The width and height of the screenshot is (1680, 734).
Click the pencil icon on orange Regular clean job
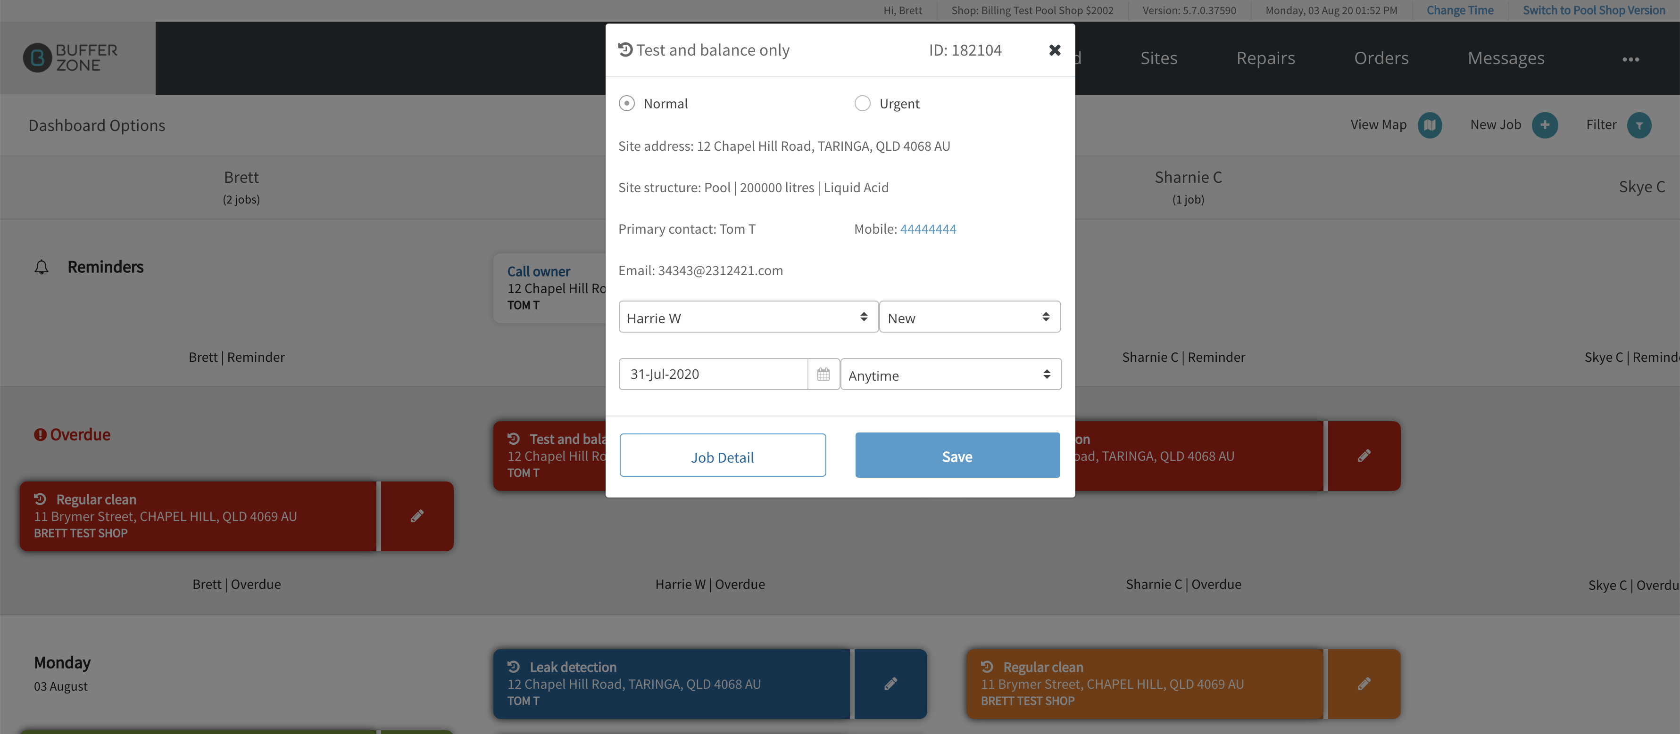pos(1364,683)
